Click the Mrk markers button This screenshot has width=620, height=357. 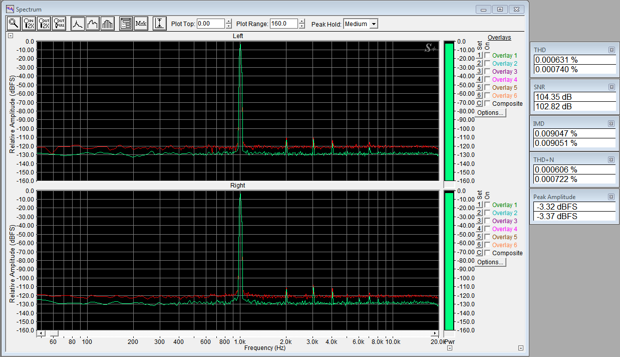(141, 23)
